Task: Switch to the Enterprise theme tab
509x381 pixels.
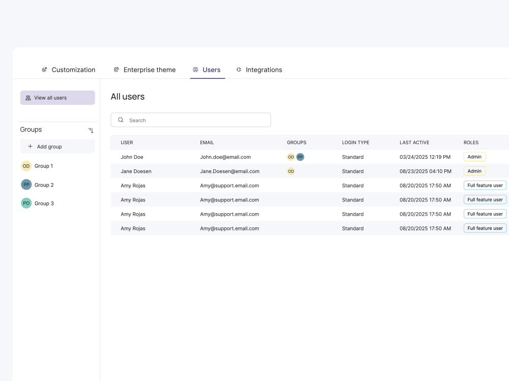Action: pyautogui.click(x=145, y=70)
